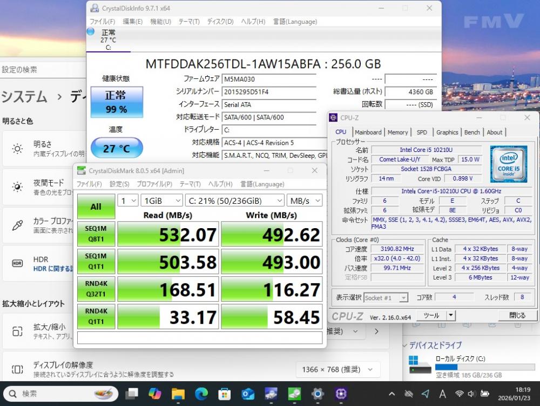Open Microsoft Store taskbar icon
Viewport: 540px width, 406px height.
[225, 394]
